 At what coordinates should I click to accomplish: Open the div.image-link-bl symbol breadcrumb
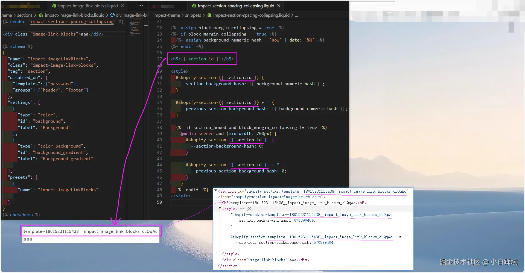[x=132, y=15]
